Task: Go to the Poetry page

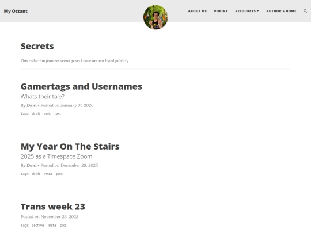Action: click(221, 11)
